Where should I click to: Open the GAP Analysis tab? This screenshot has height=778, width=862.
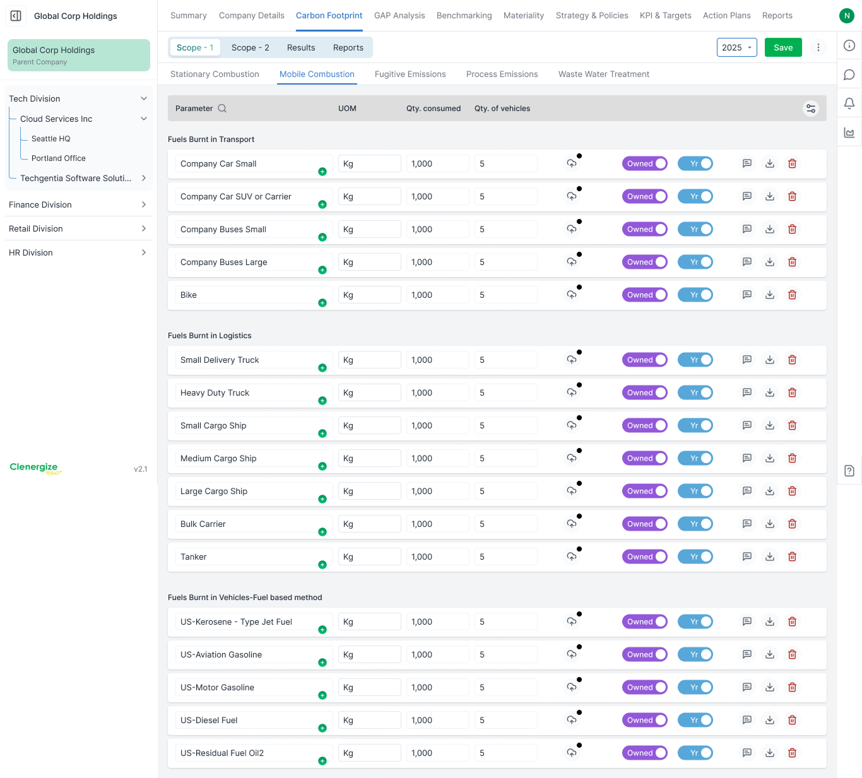pos(399,15)
